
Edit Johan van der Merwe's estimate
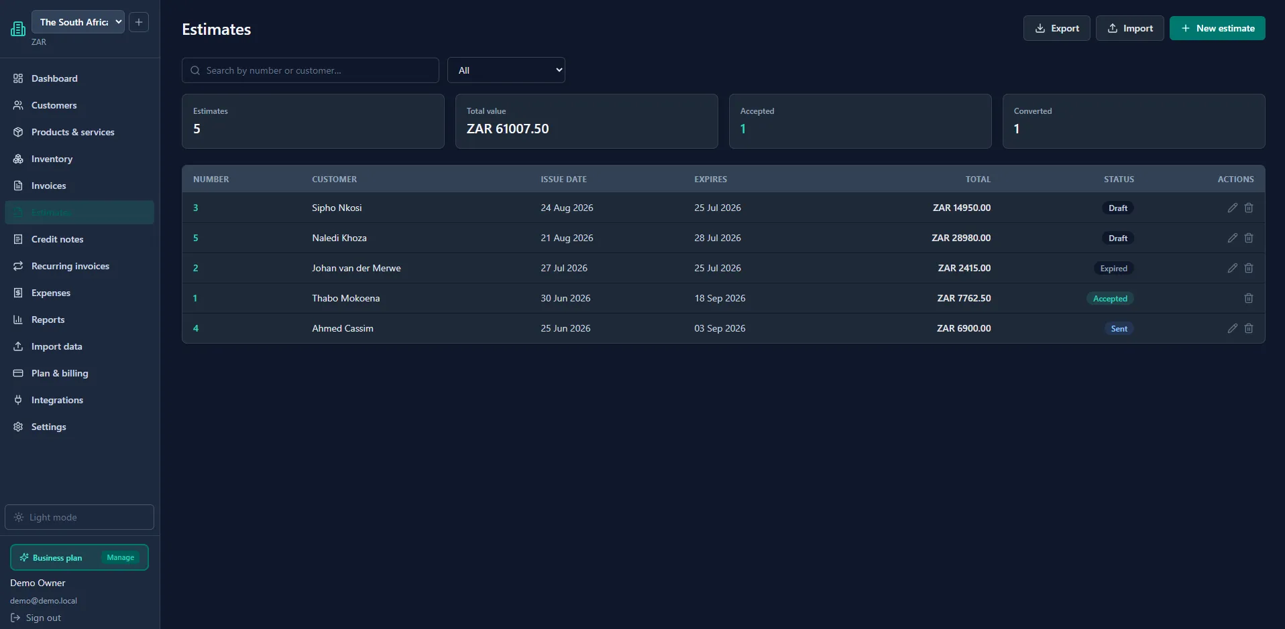pyautogui.click(x=1232, y=268)
